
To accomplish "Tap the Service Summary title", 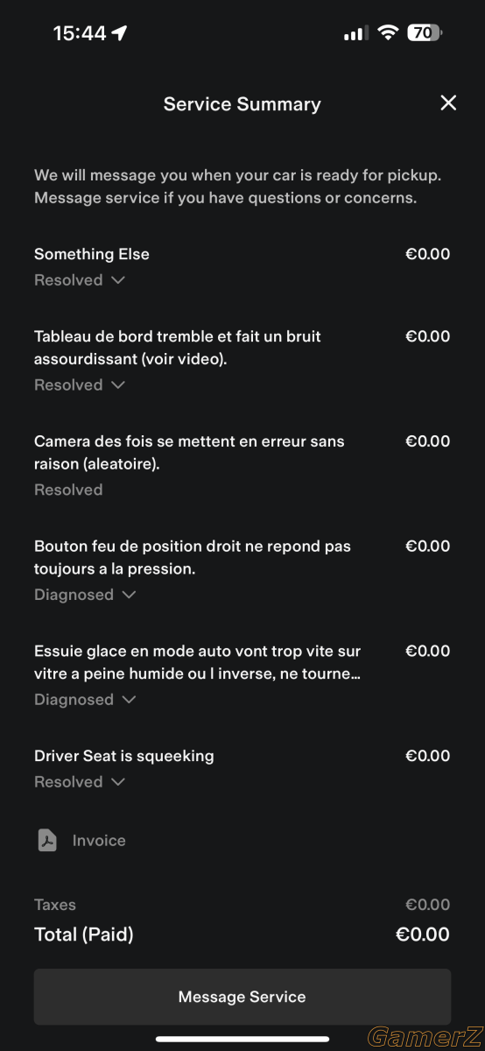I will click(x=242, y=104).
